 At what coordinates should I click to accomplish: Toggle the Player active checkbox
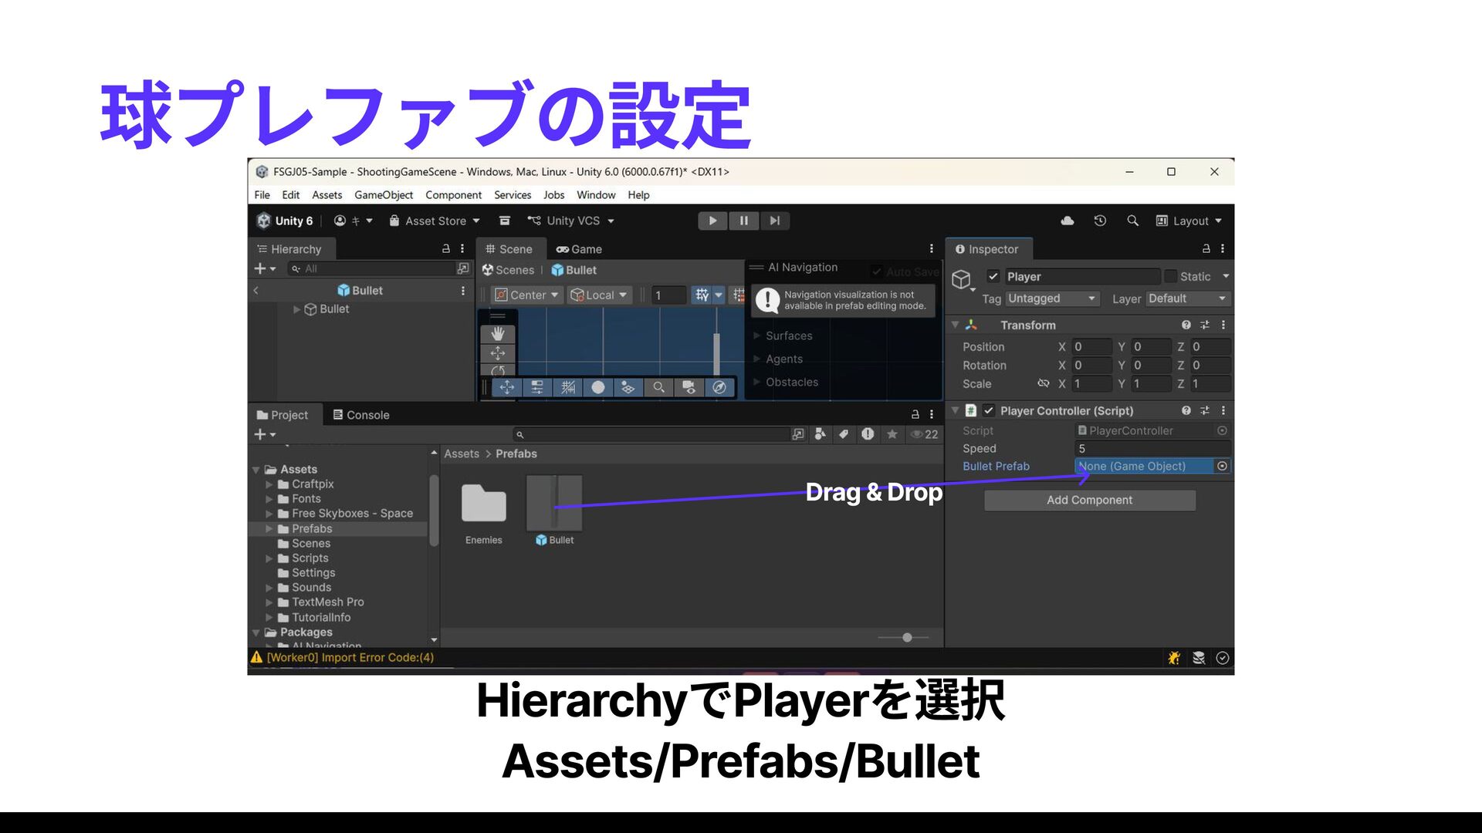993,276
